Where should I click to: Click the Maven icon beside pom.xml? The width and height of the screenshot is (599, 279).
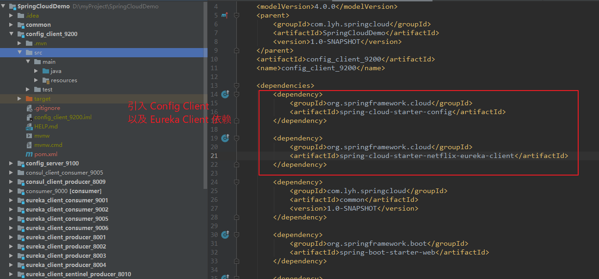pyautogui.click(x=29, y=154)
